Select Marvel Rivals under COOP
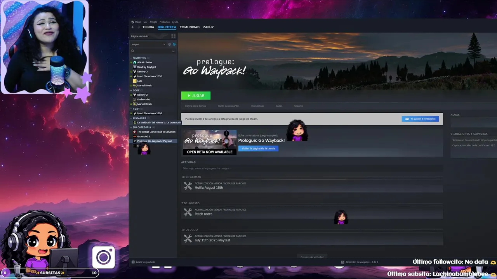Viewport: 497px width, 279px height. tap(144, 104)
